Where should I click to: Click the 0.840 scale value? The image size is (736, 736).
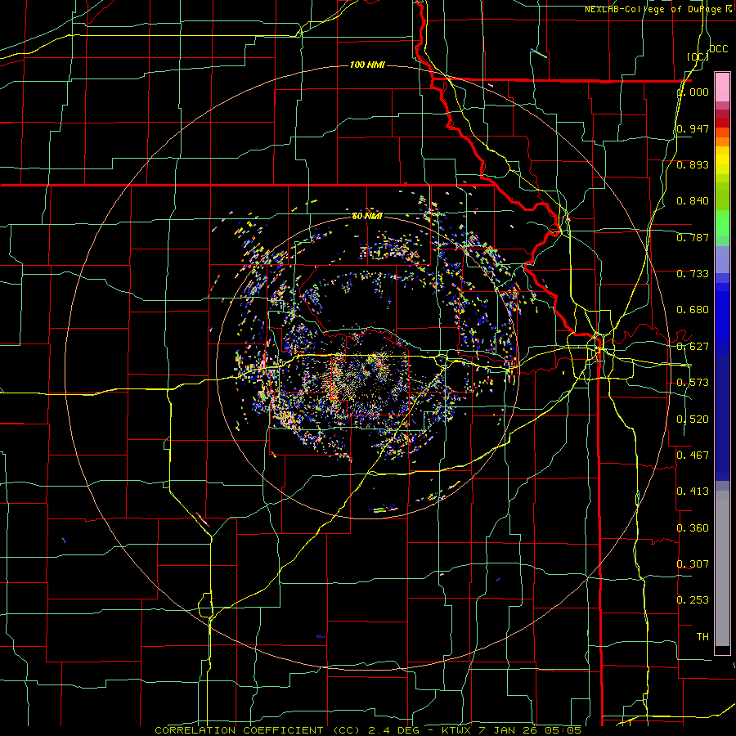tap(693, 201)
